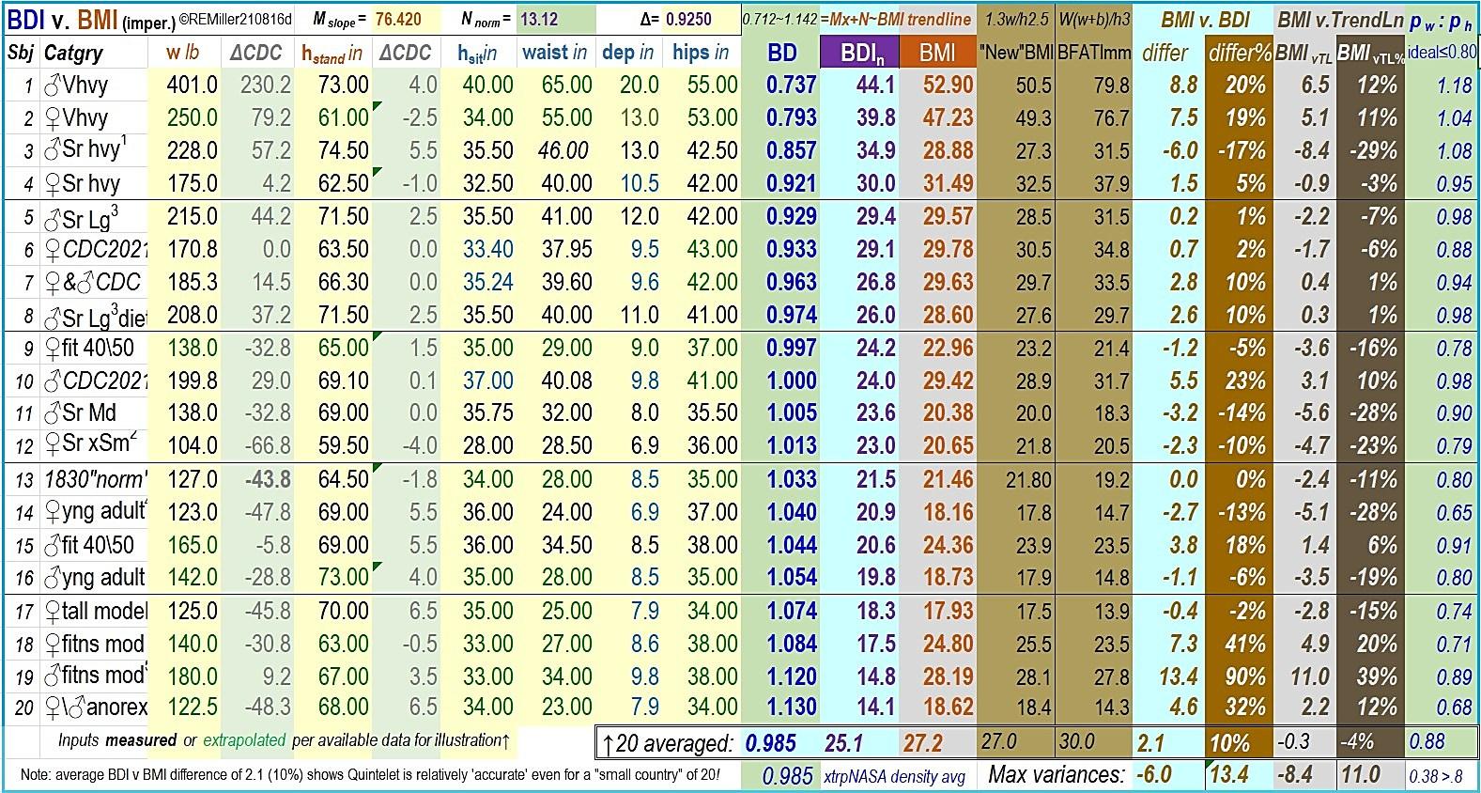This screenshot has width=1481, height=793.
Task: Click the '♂Sr Md' category cell
Action: [x=79, y=413]
